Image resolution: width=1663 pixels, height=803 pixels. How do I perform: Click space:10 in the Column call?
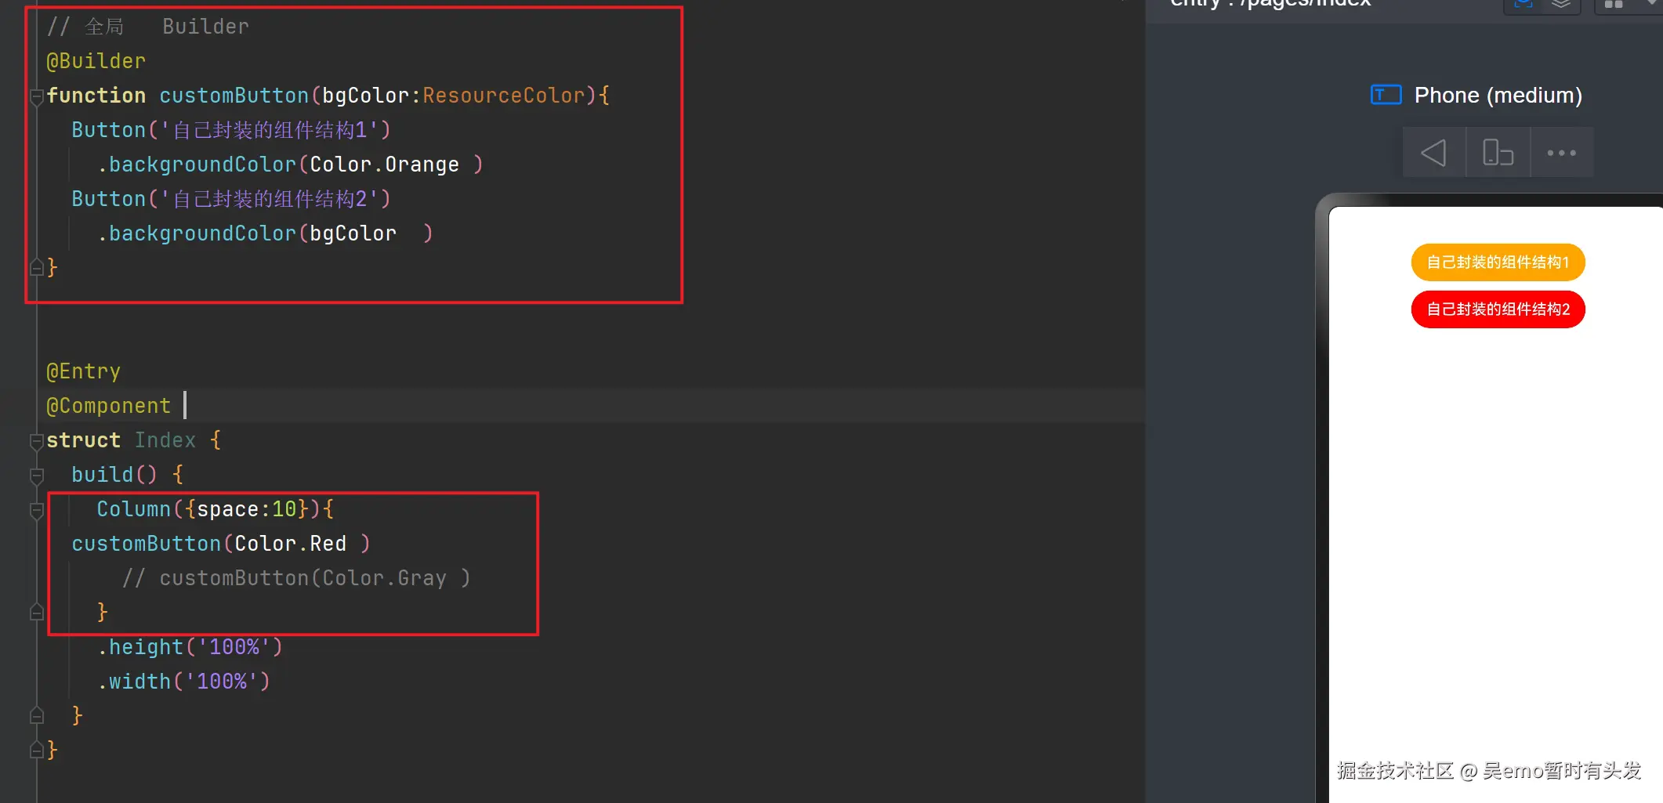click(x=246, y=509)
